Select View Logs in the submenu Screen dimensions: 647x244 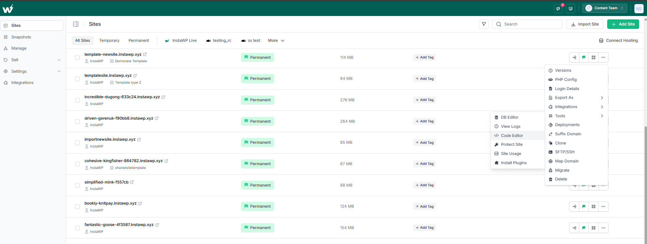(x=518, y=126)
